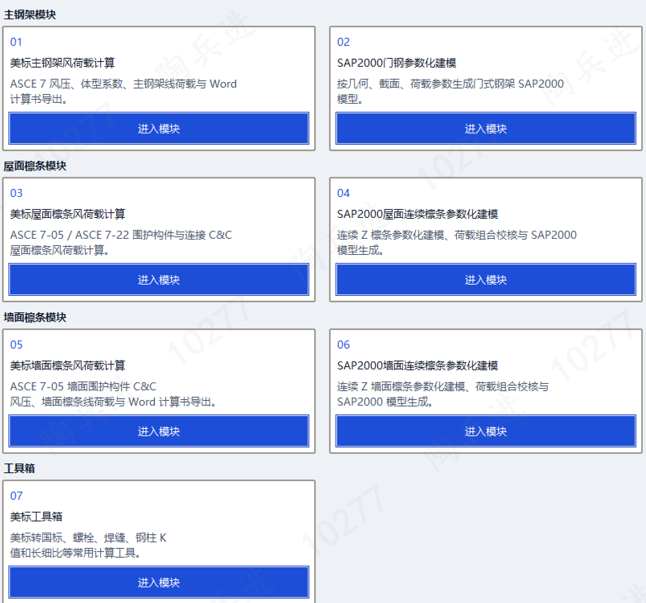Click the card title 美标屋面檩条风荷载计算
The height and width of the screenshot is (603, 646).
click(x=68, y=214)
